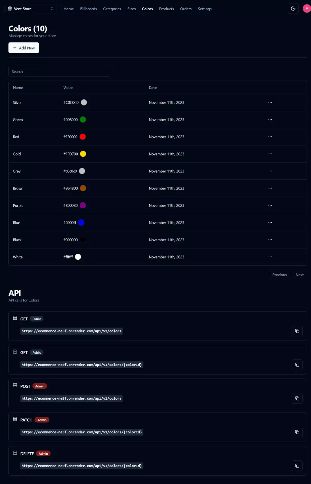The width and height of the screenshot is (311, 484).
Task: Click the server icon beside DELETE
Action: pyautogui.click(x=15, y=453)
